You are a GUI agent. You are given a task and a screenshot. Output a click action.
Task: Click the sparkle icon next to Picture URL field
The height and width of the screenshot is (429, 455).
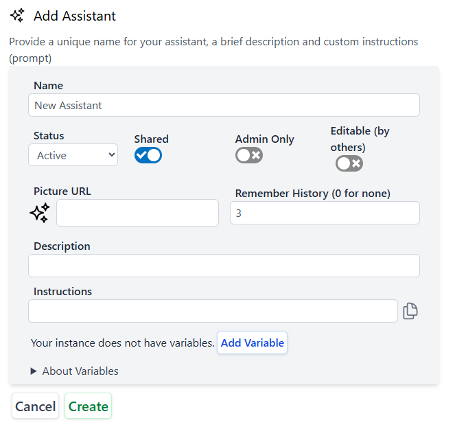40,213
